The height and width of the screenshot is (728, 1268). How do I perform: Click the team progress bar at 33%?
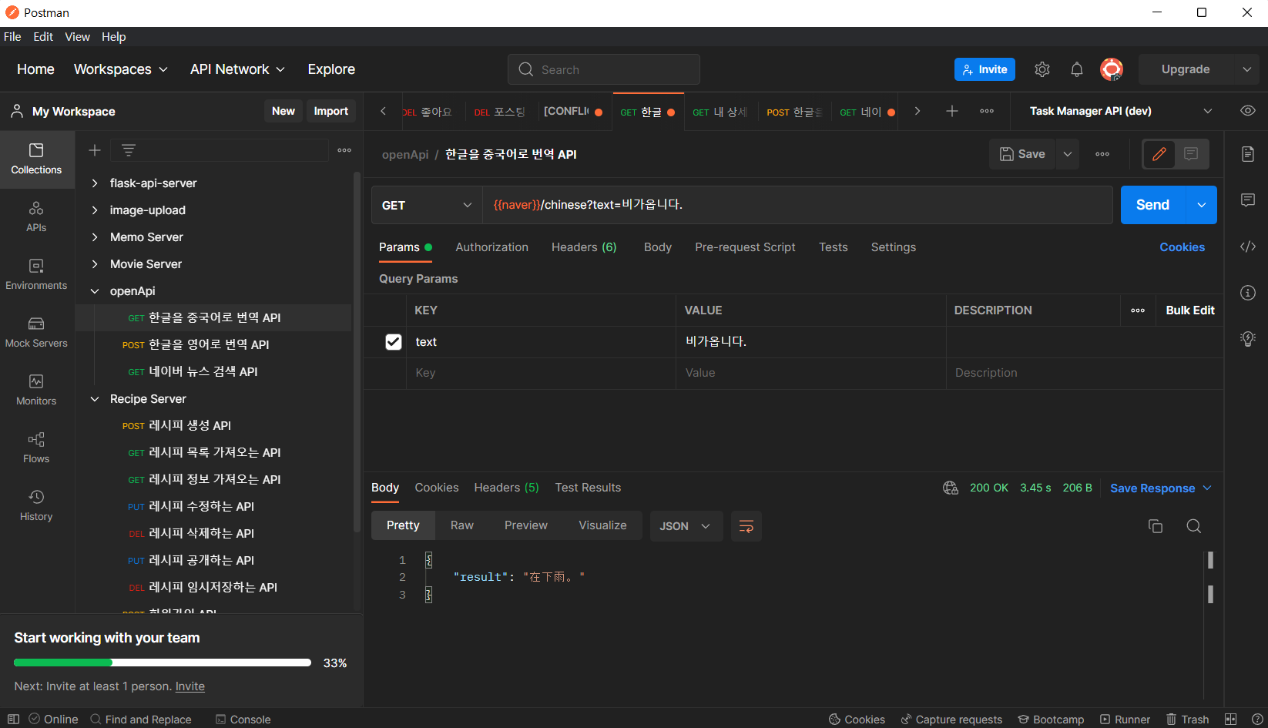[x=163, y=663]
